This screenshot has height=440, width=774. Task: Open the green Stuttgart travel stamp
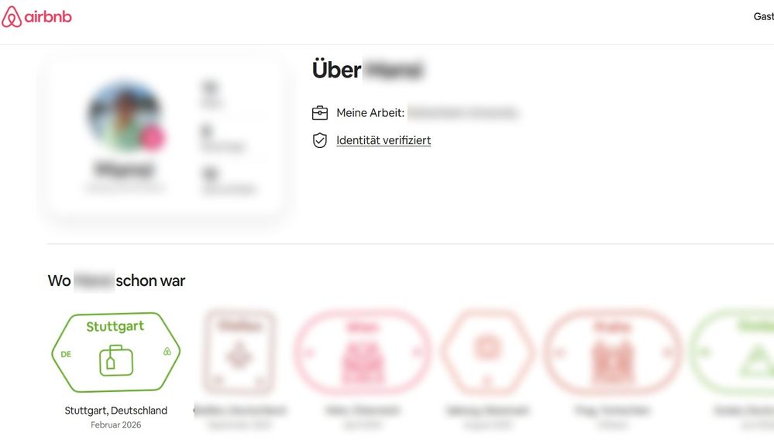[115, 352]
